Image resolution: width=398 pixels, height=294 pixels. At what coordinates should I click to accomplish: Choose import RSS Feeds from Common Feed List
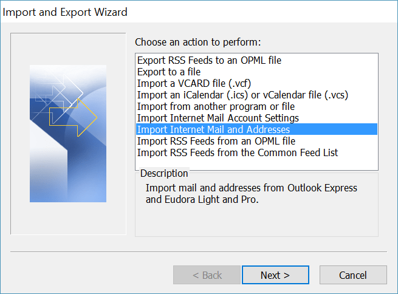238,152
